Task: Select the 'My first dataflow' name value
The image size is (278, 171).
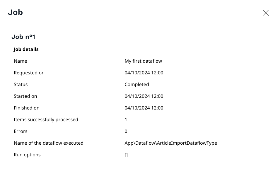Action: pyautogui.click(x=143, y=61)
